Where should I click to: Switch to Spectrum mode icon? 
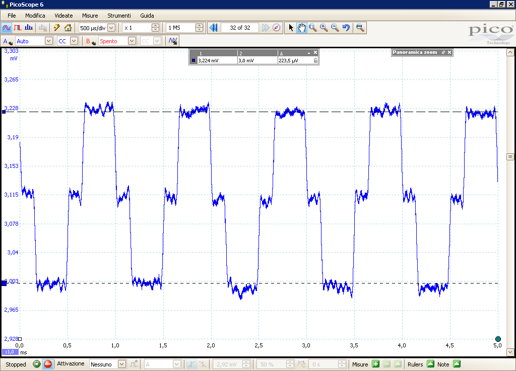(29, 28)
